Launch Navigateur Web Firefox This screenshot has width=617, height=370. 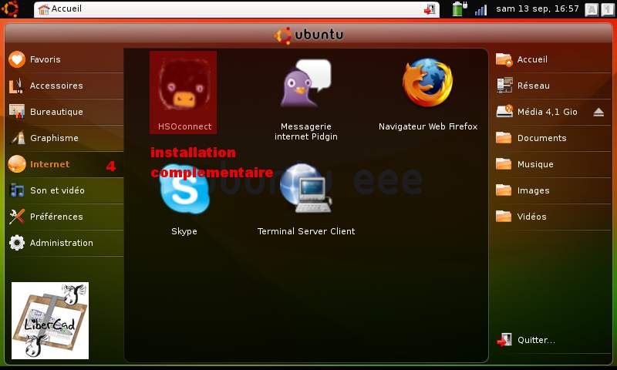point(428,92)
